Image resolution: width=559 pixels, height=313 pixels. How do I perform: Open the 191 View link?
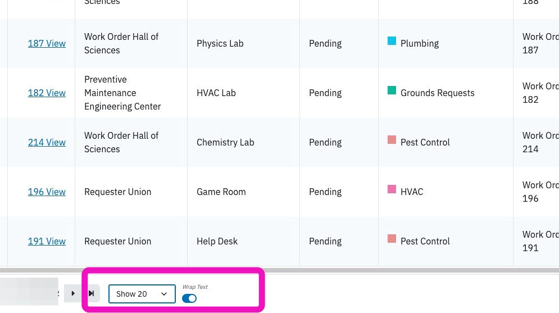(x=47, y=241)
